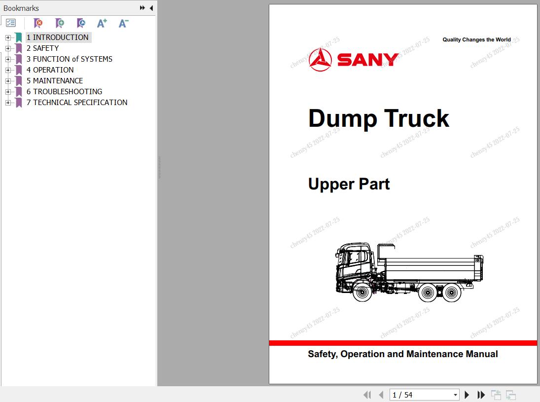The width and height of the screenshot is (540, 402).
Task: Open bookmark 1 INTRODUCTION
Action: [x=58, y=37]
